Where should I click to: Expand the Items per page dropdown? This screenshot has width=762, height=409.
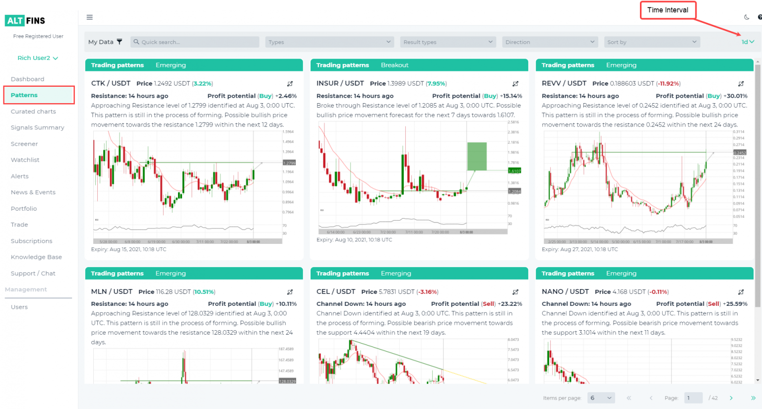click(601, 398)
